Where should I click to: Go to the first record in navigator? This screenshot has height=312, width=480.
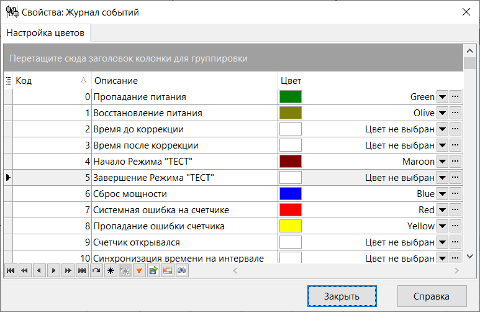11,270
